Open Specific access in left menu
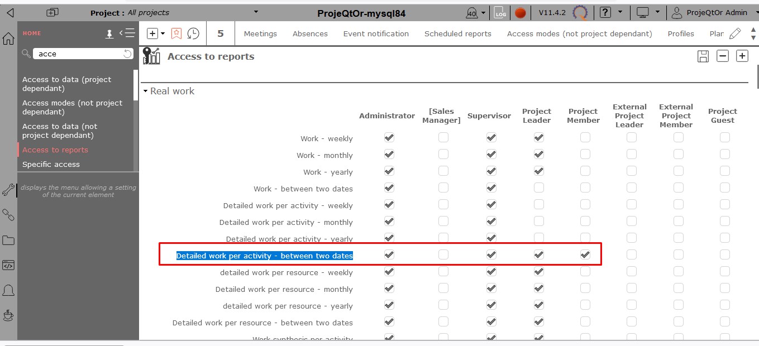 (51, 164)
